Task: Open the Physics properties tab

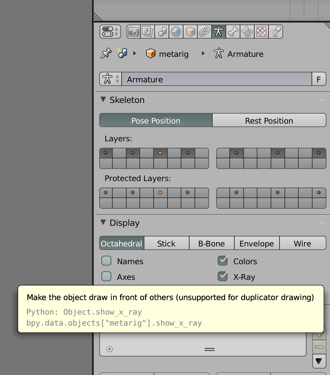Action: (275, 32)
